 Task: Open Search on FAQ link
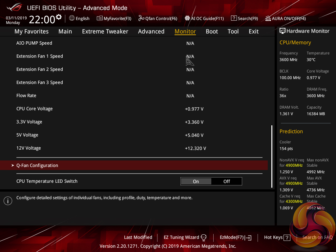317,237
